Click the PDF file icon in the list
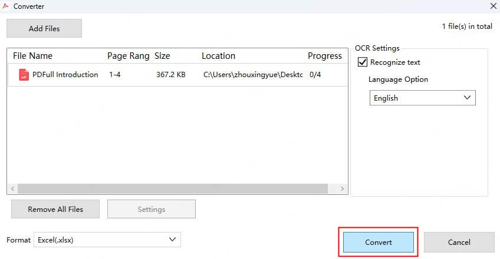This screenshot has height=259, width=500. (24, 75)
